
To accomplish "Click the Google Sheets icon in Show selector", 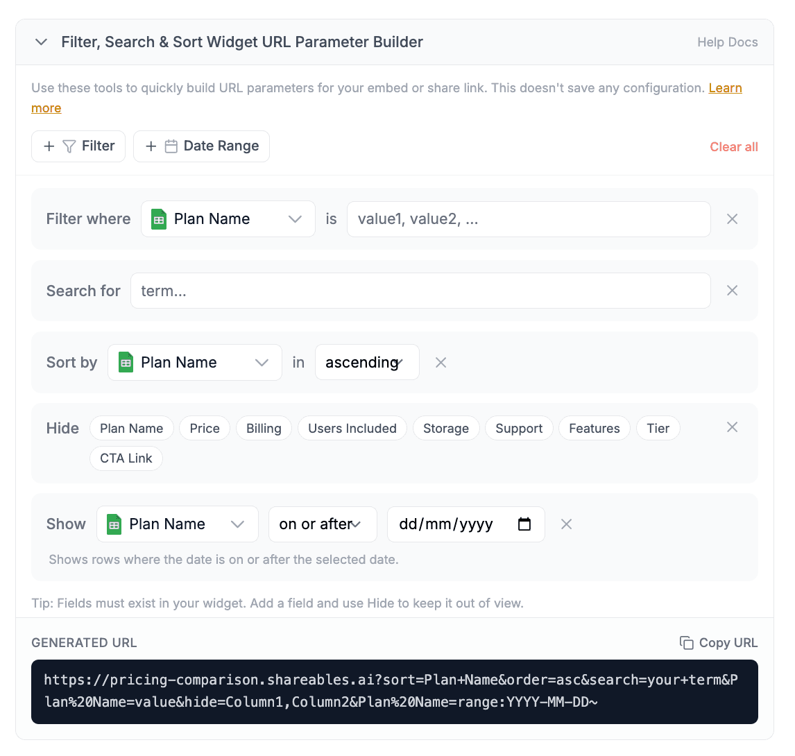I will pyautogui.click(x=114, y=524).
